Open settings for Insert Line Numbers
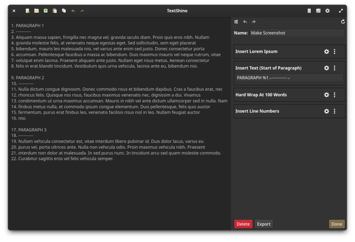The image size is (355, 242). [x=327, y=111]
